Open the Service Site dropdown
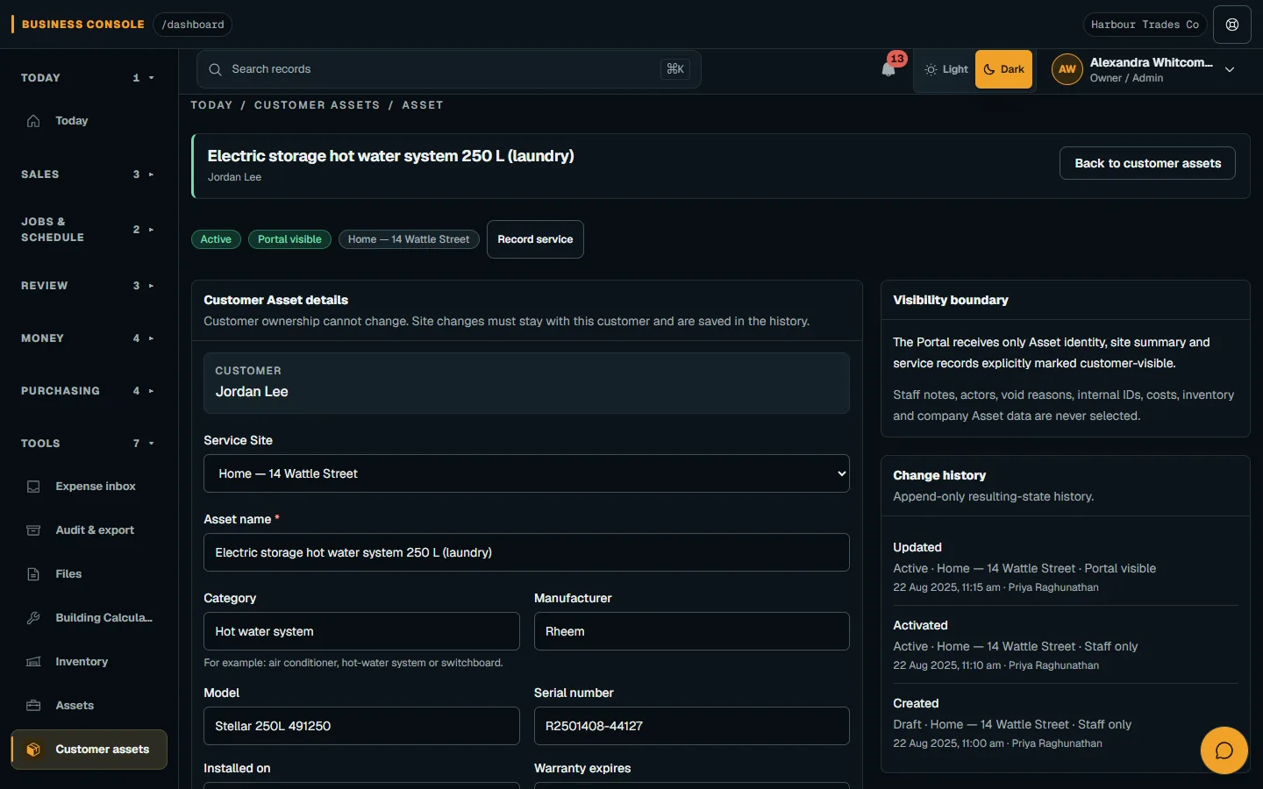The width and height of the screenshot is (1263, 789). [526, 473]
